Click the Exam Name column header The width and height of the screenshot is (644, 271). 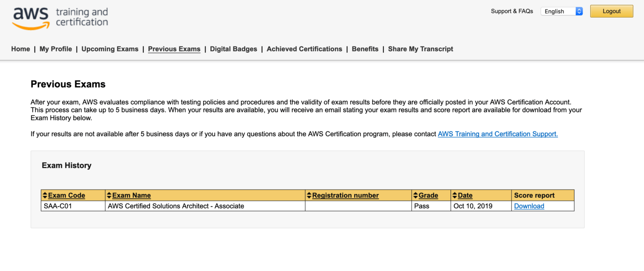pyautogui.click(x=131, y=196)
